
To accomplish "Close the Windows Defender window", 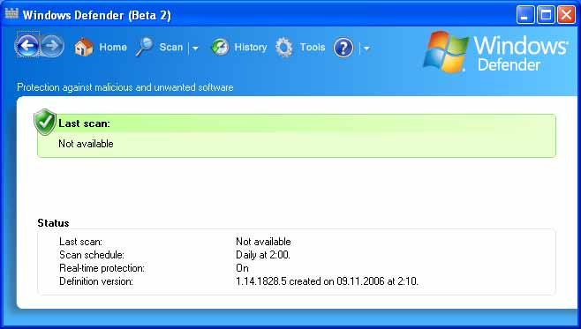I will tap(567, 15).
